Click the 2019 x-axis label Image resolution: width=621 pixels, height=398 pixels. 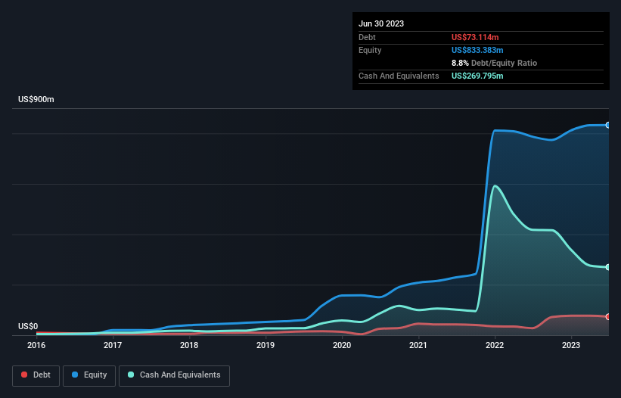click(x=265, y=345)
